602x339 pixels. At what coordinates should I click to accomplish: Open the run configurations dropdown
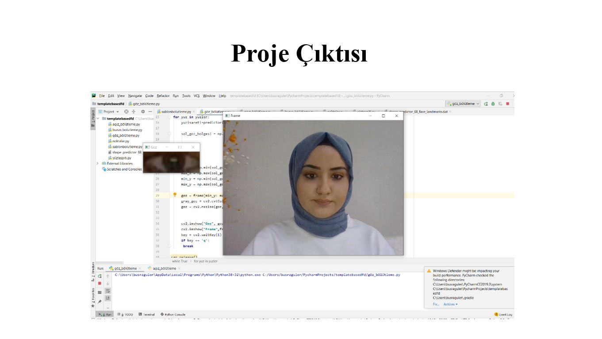pos(478,104)
